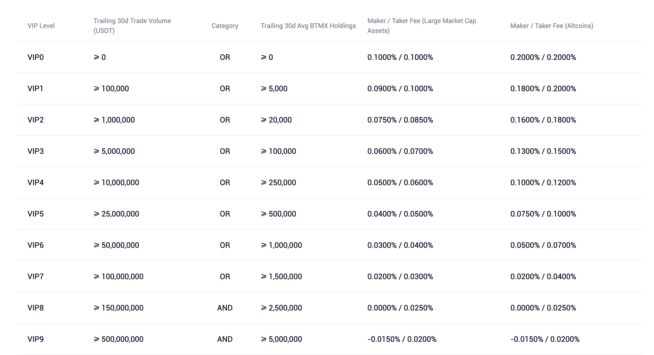Click the VIP1 trade volume ≥ 100,000 cell
Image resolution: width=654 pixels, height=355 pixels.
click(x=111, y=88)
